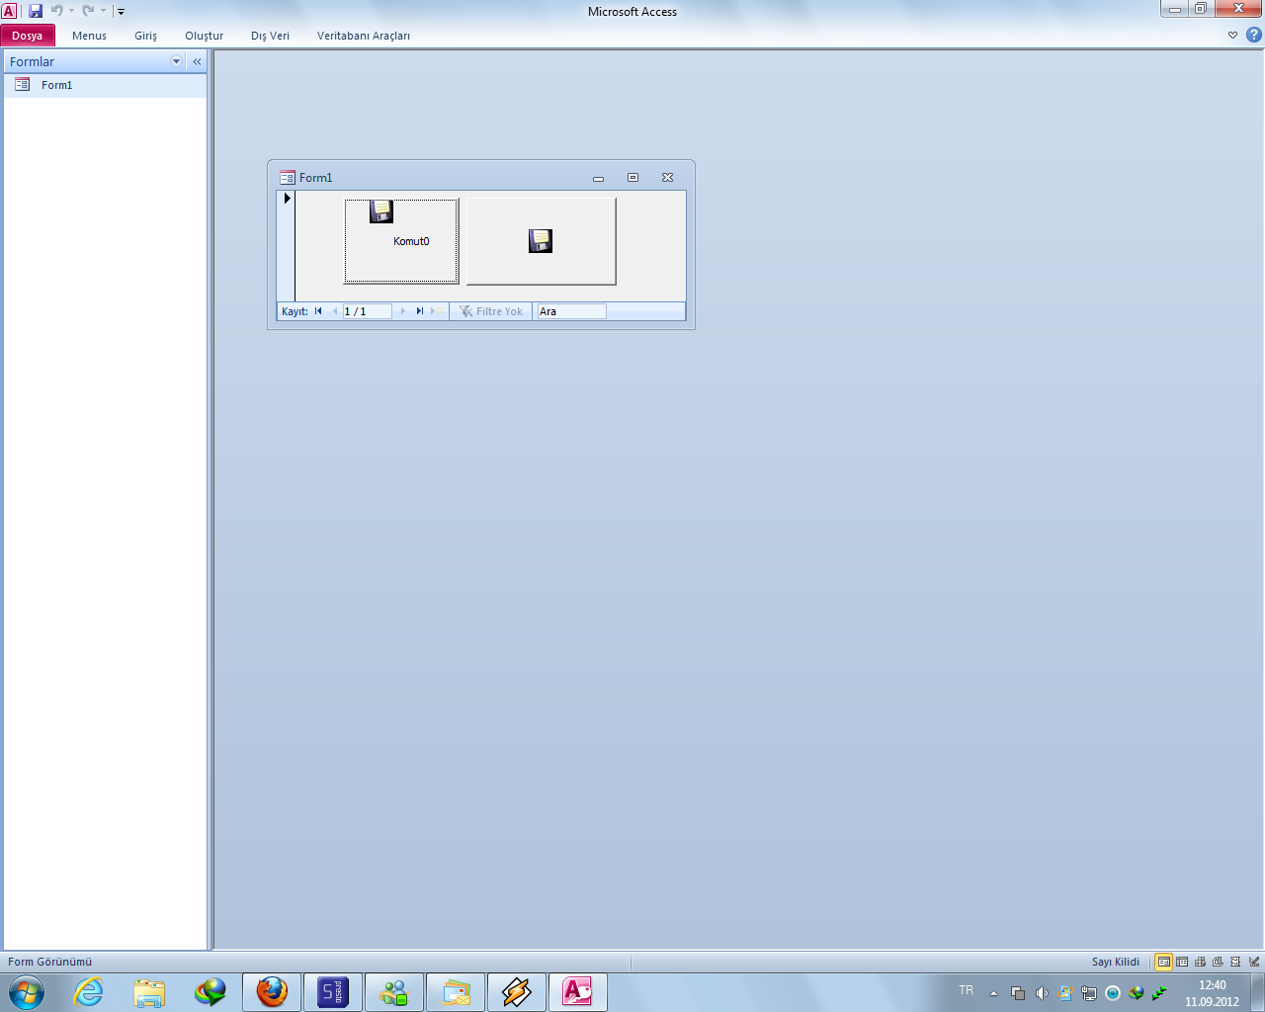Open Microsoft Access help question mark
This screenshot has height=1012, width=1265.
[x=1253, y=35]
